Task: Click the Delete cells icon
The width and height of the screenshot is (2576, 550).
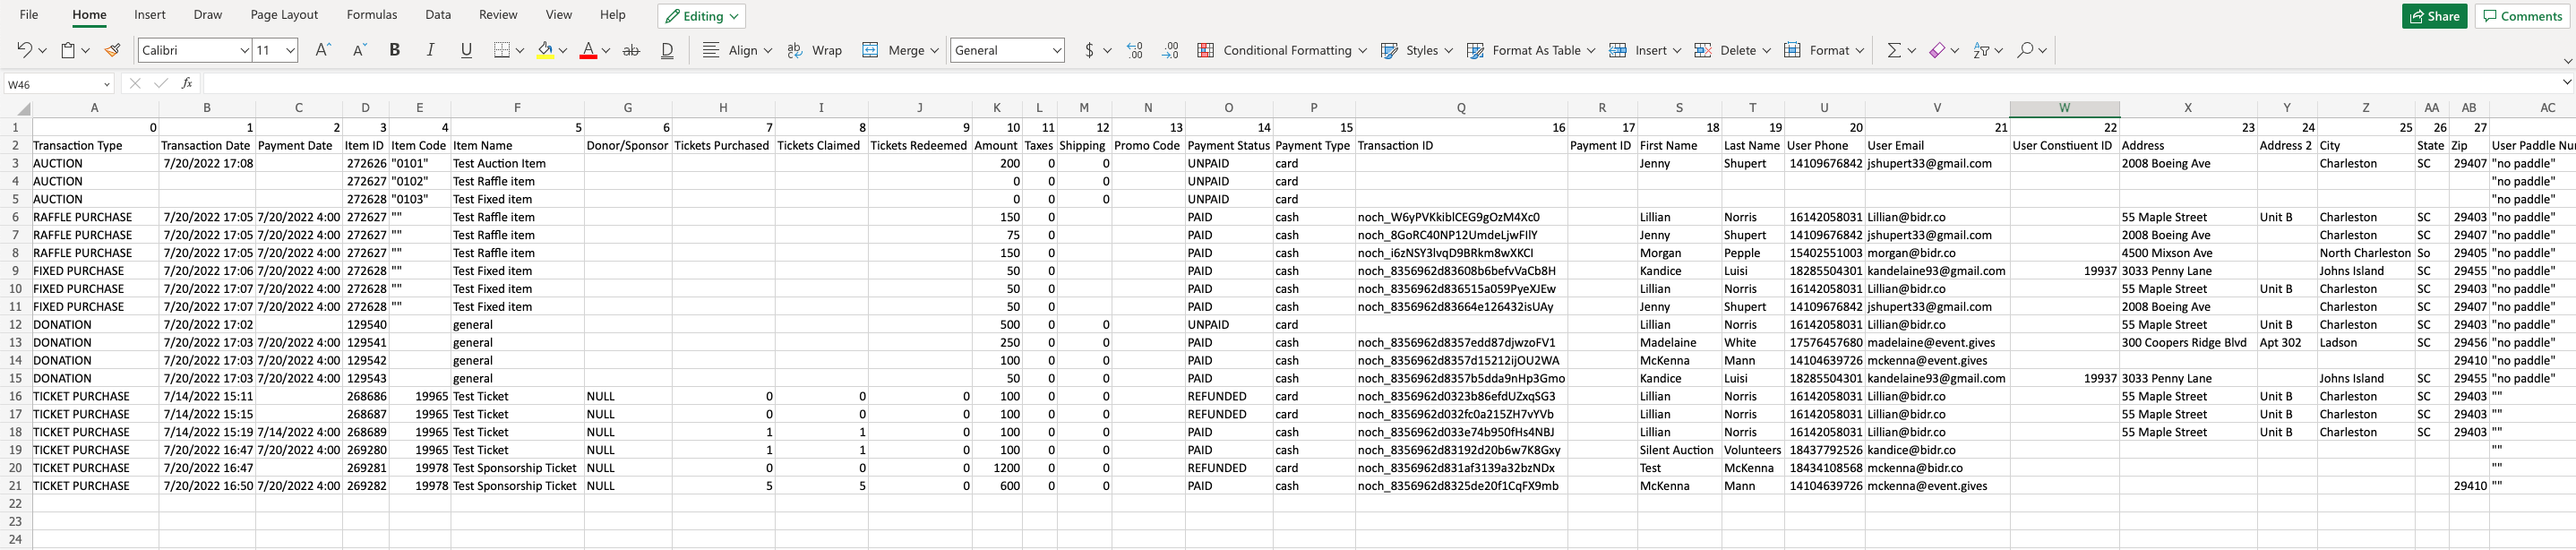Action: pyautogui.click(x=1702, y=50)
